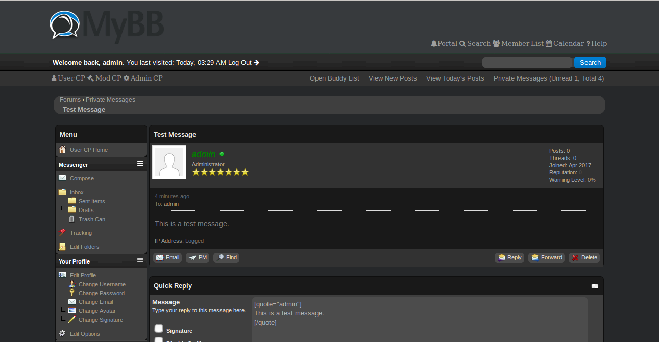Click the MyBB logo
The image size is (659, 342).
point(107,27)
